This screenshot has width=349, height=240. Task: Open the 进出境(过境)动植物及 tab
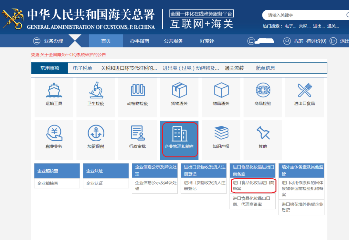[191, 68]
